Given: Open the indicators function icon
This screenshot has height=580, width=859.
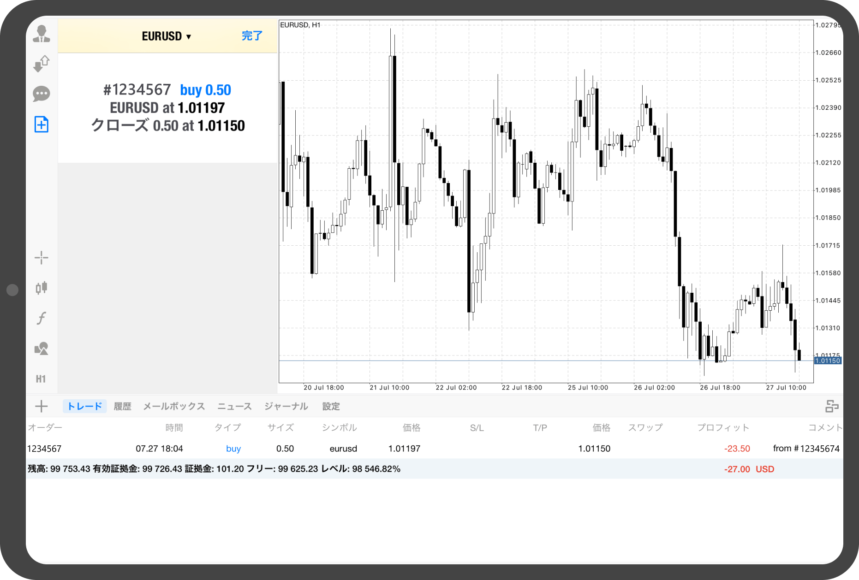Looking at the screenshot, I should tap(42, 318).
